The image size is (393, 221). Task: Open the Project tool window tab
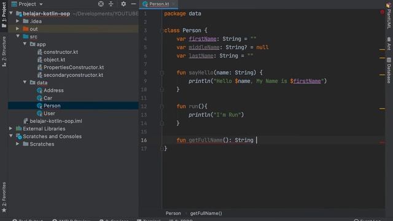point(4,15)
